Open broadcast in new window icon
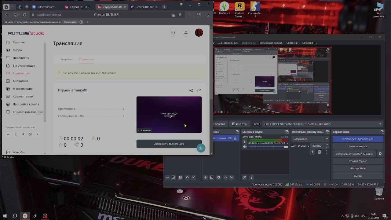Viewport: 391px width, 220px height. pos(199,90)
